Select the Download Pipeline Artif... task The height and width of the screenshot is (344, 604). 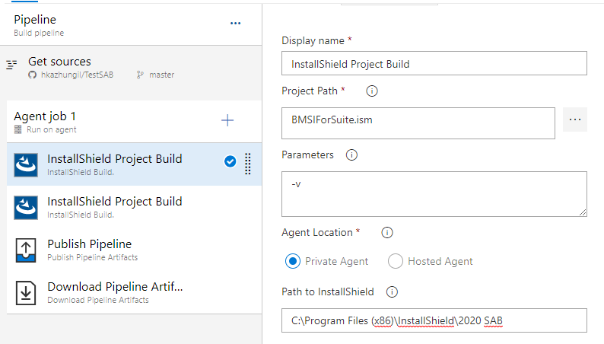(134, 293)
